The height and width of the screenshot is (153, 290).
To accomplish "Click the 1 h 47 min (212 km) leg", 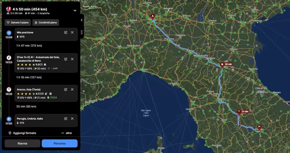I will coord(29,46).
